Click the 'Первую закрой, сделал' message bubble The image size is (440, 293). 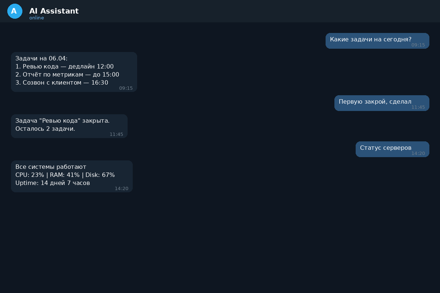click(x=375, y=102)
